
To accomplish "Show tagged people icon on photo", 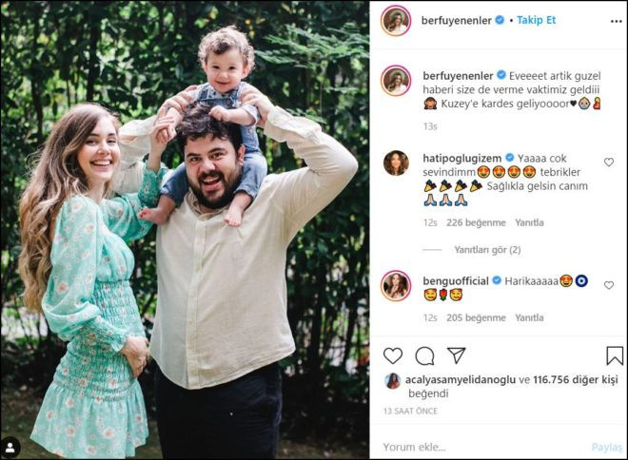I will [x=10, y=448].
